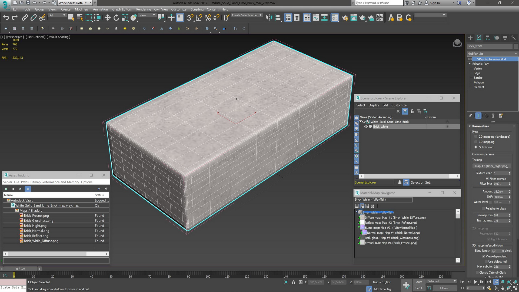Open the Hierarchy command panel tab
The width and height of the screenshot is (519, 292).
click(x=488, y=38)
